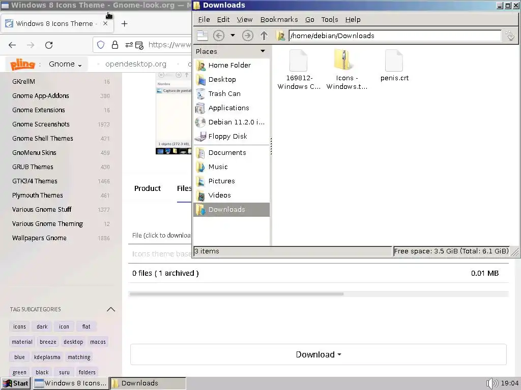Click the browser forward arrow

coord(31,45)
